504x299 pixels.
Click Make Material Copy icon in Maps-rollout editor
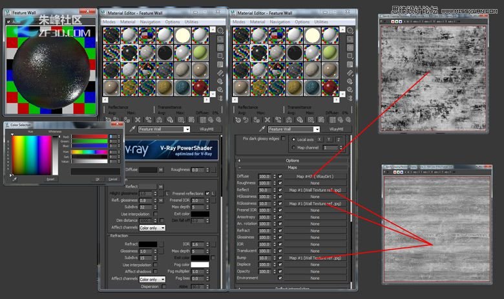click(x=278, y=120)
